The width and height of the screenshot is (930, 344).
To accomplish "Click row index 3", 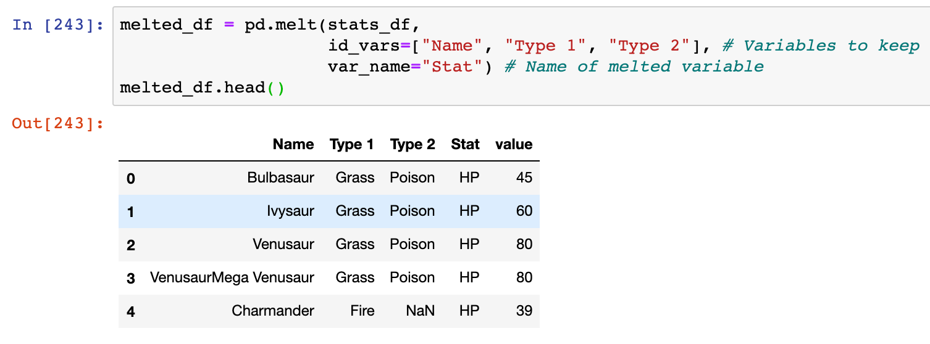I will tap(130, 279).
